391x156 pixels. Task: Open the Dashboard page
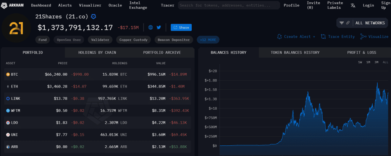click(41, 5)
